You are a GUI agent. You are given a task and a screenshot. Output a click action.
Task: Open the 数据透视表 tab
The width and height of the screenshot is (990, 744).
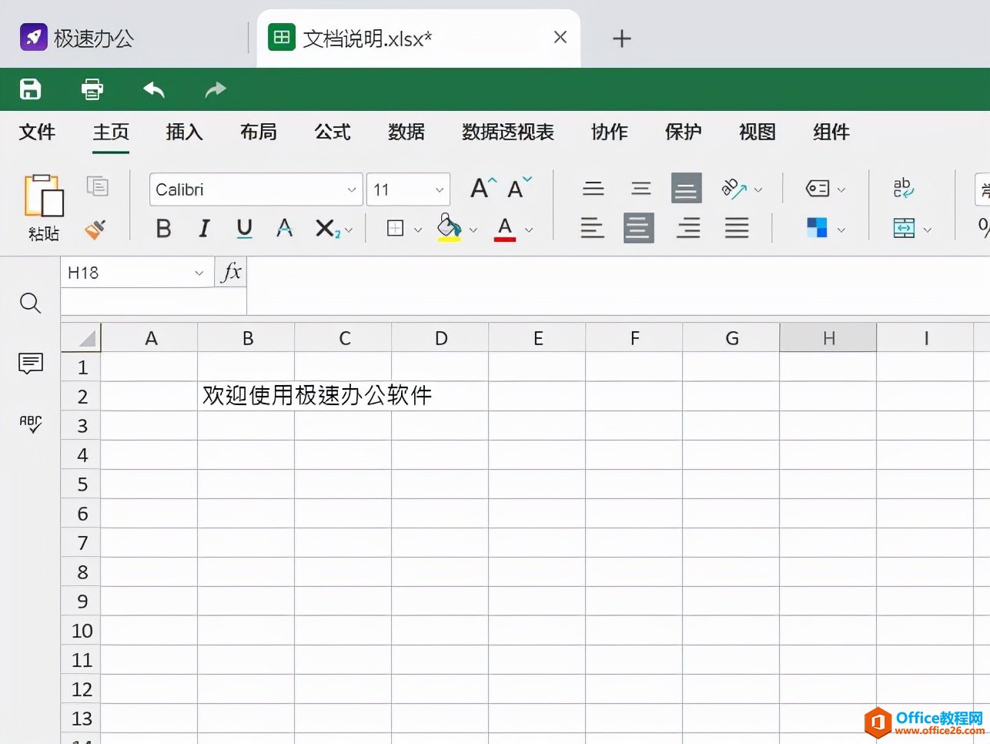pos(508,132)
